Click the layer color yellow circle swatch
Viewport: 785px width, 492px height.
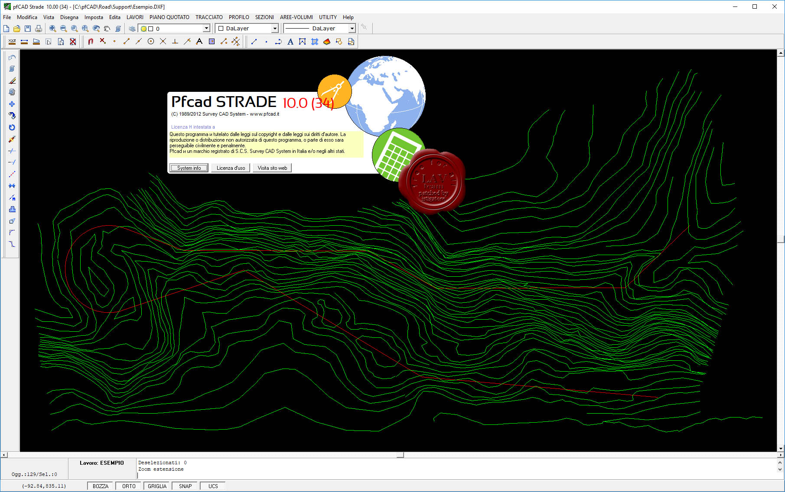[x=143, y=29]
